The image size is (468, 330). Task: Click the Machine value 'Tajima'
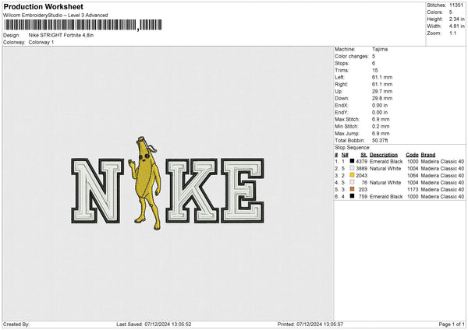380,49
